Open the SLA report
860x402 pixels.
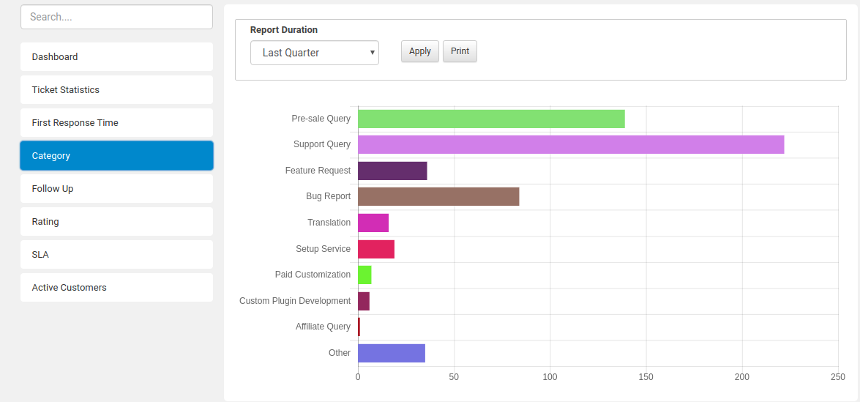point(116,254)
